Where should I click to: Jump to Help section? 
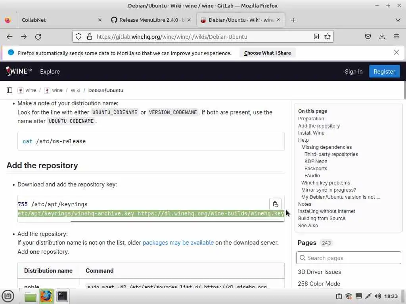tap(303, 140)
